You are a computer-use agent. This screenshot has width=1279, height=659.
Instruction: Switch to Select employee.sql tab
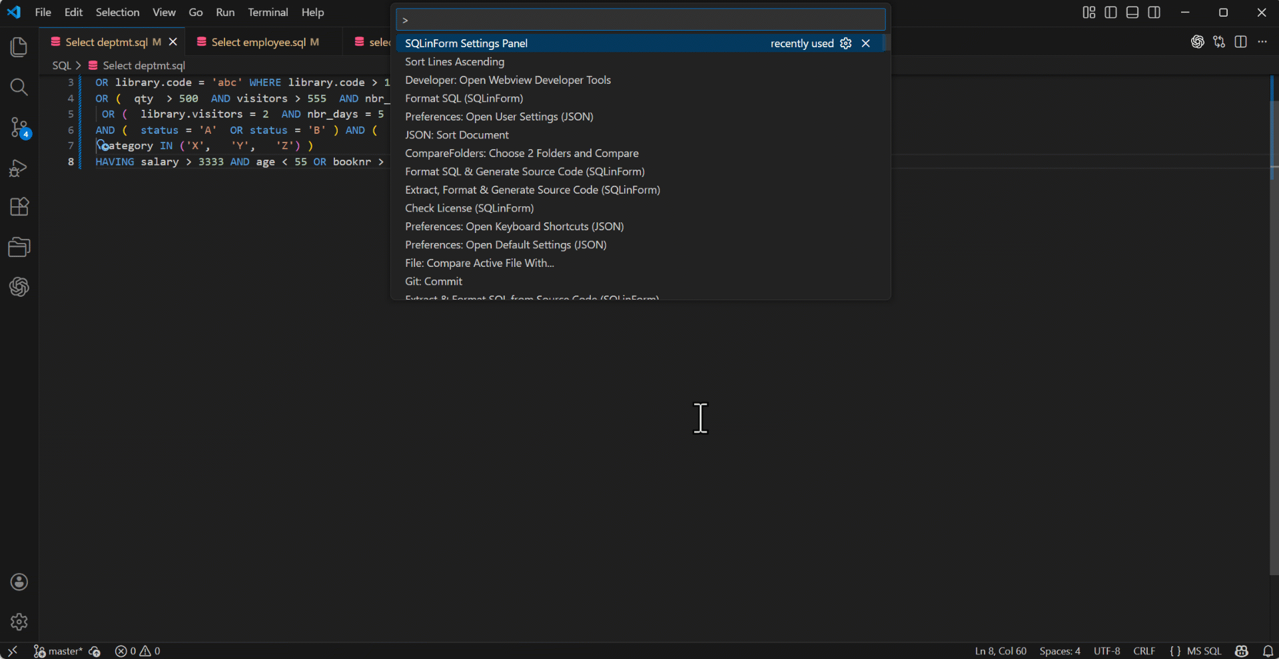click(x=265, y=42)
